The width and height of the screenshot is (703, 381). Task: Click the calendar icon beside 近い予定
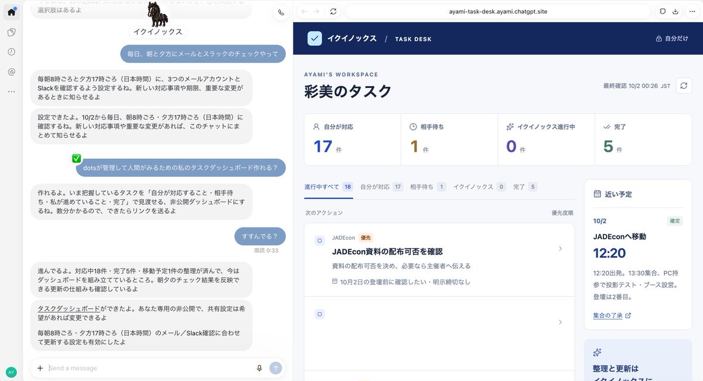coord(598,194)
